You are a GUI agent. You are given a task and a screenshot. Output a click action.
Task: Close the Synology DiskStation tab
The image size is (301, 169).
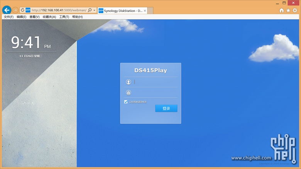click(145, 11)
